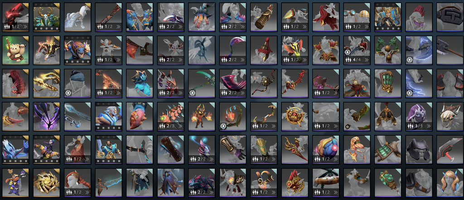This screenshot has width=464, height=200.
Task: Click gem socket icon on blue lightning item
Action: 410,93
